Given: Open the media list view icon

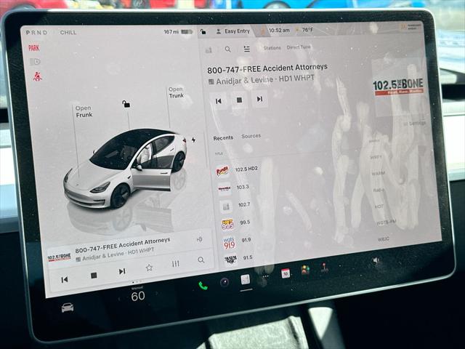Looking at the screenshot, I should [247, 49].
